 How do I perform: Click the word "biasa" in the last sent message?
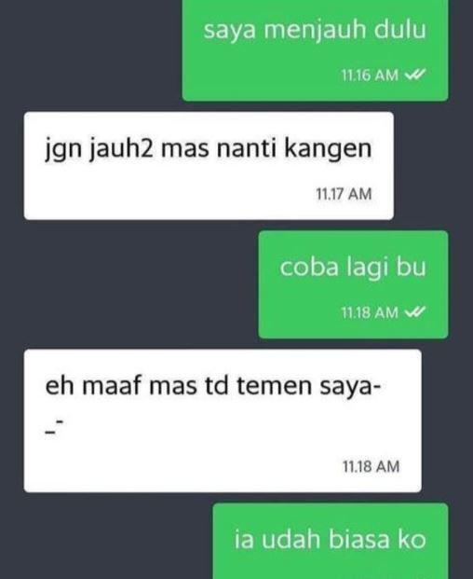click(x=359, y=540)
